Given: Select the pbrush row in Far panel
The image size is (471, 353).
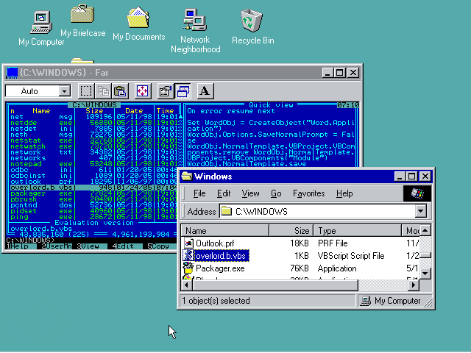Looking at the screenshot, I should [93, 199].
